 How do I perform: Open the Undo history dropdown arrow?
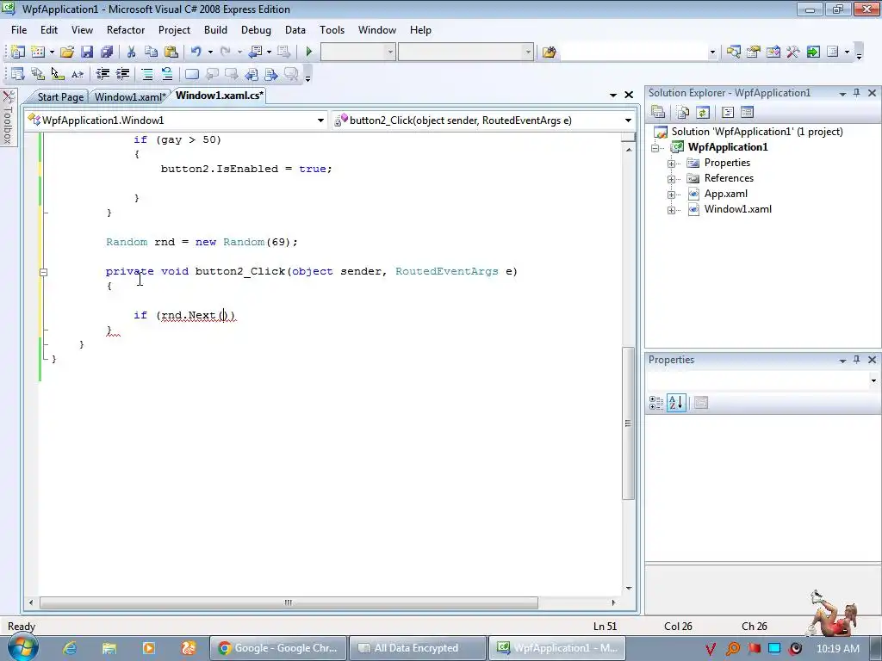point(210,53)
